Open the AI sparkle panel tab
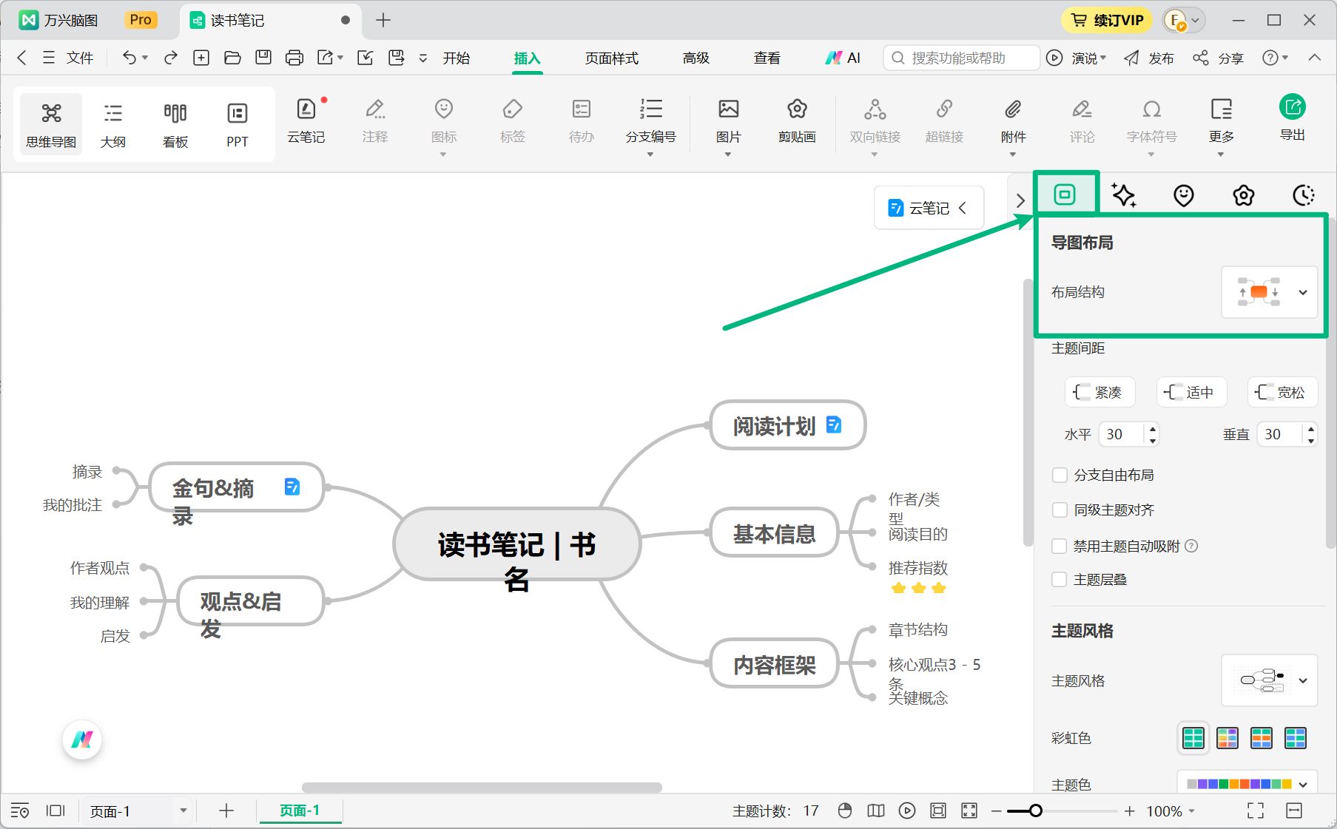Image resolution: width=1337 pixels, height=829 pixels. coord(1123,195)
